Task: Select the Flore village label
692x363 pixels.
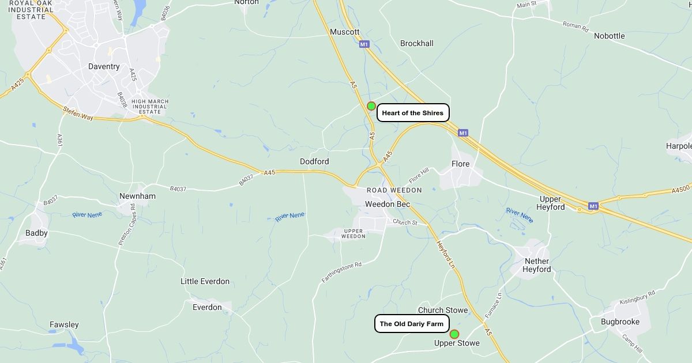Action: pyautogui.click(x=460, y=164)
